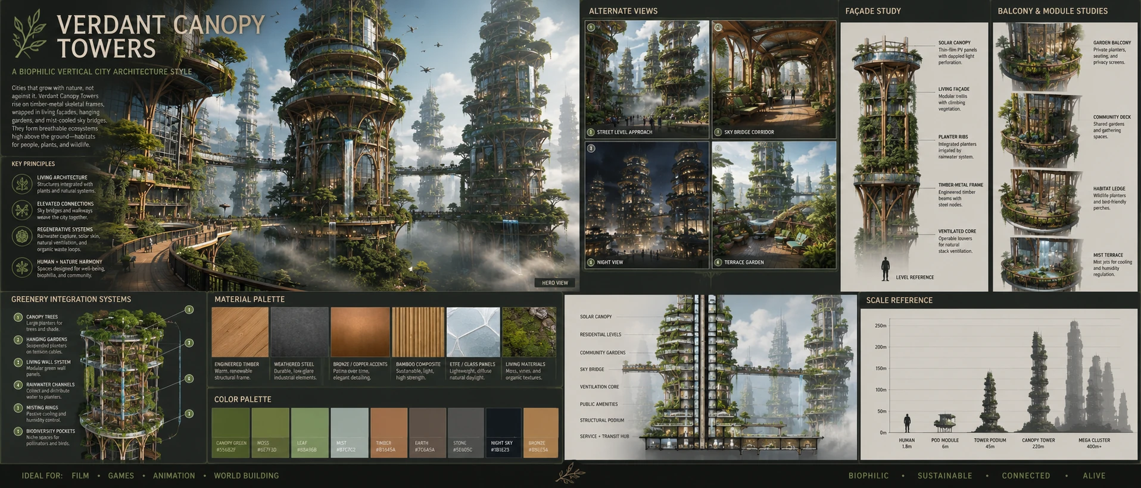The image size is (1141, 488).
Task: Open the Street Level Approach thumbnail
Action: 647,80
